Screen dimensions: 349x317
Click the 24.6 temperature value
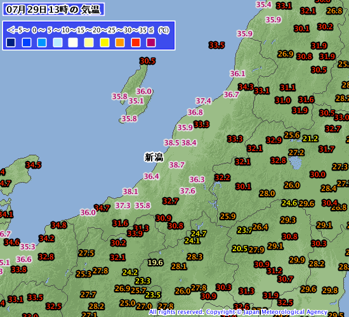pos(289,203)
